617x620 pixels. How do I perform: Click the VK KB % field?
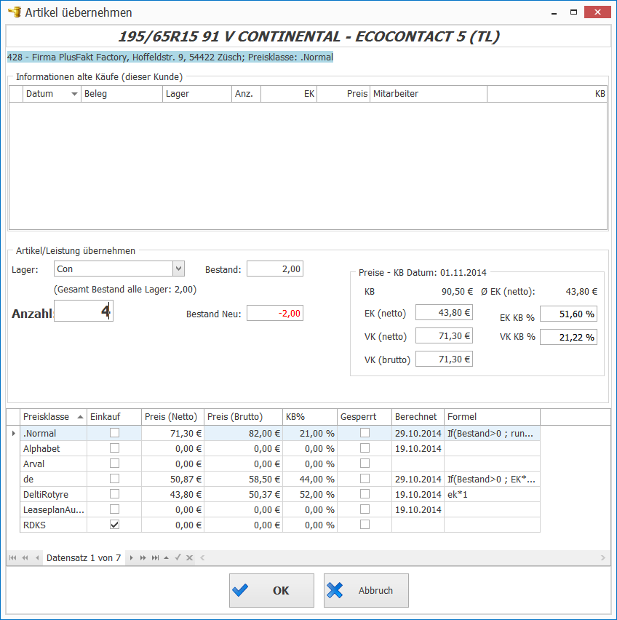coord(568,337)
